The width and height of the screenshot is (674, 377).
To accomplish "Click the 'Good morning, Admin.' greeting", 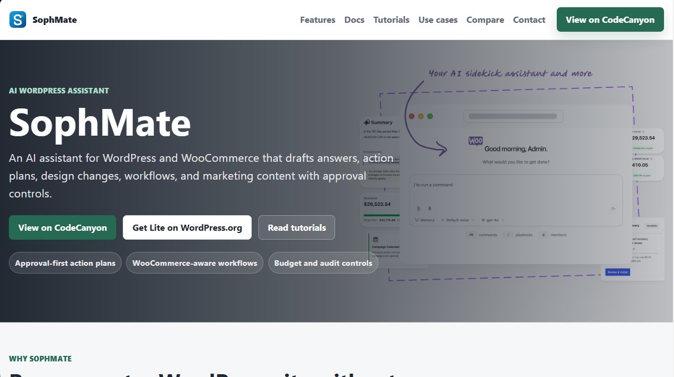I will click(516, 148).
